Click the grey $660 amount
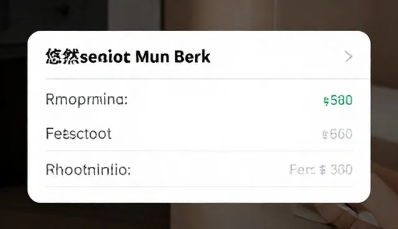This screenshot has height=229, width=398. [x=337, y=134]
